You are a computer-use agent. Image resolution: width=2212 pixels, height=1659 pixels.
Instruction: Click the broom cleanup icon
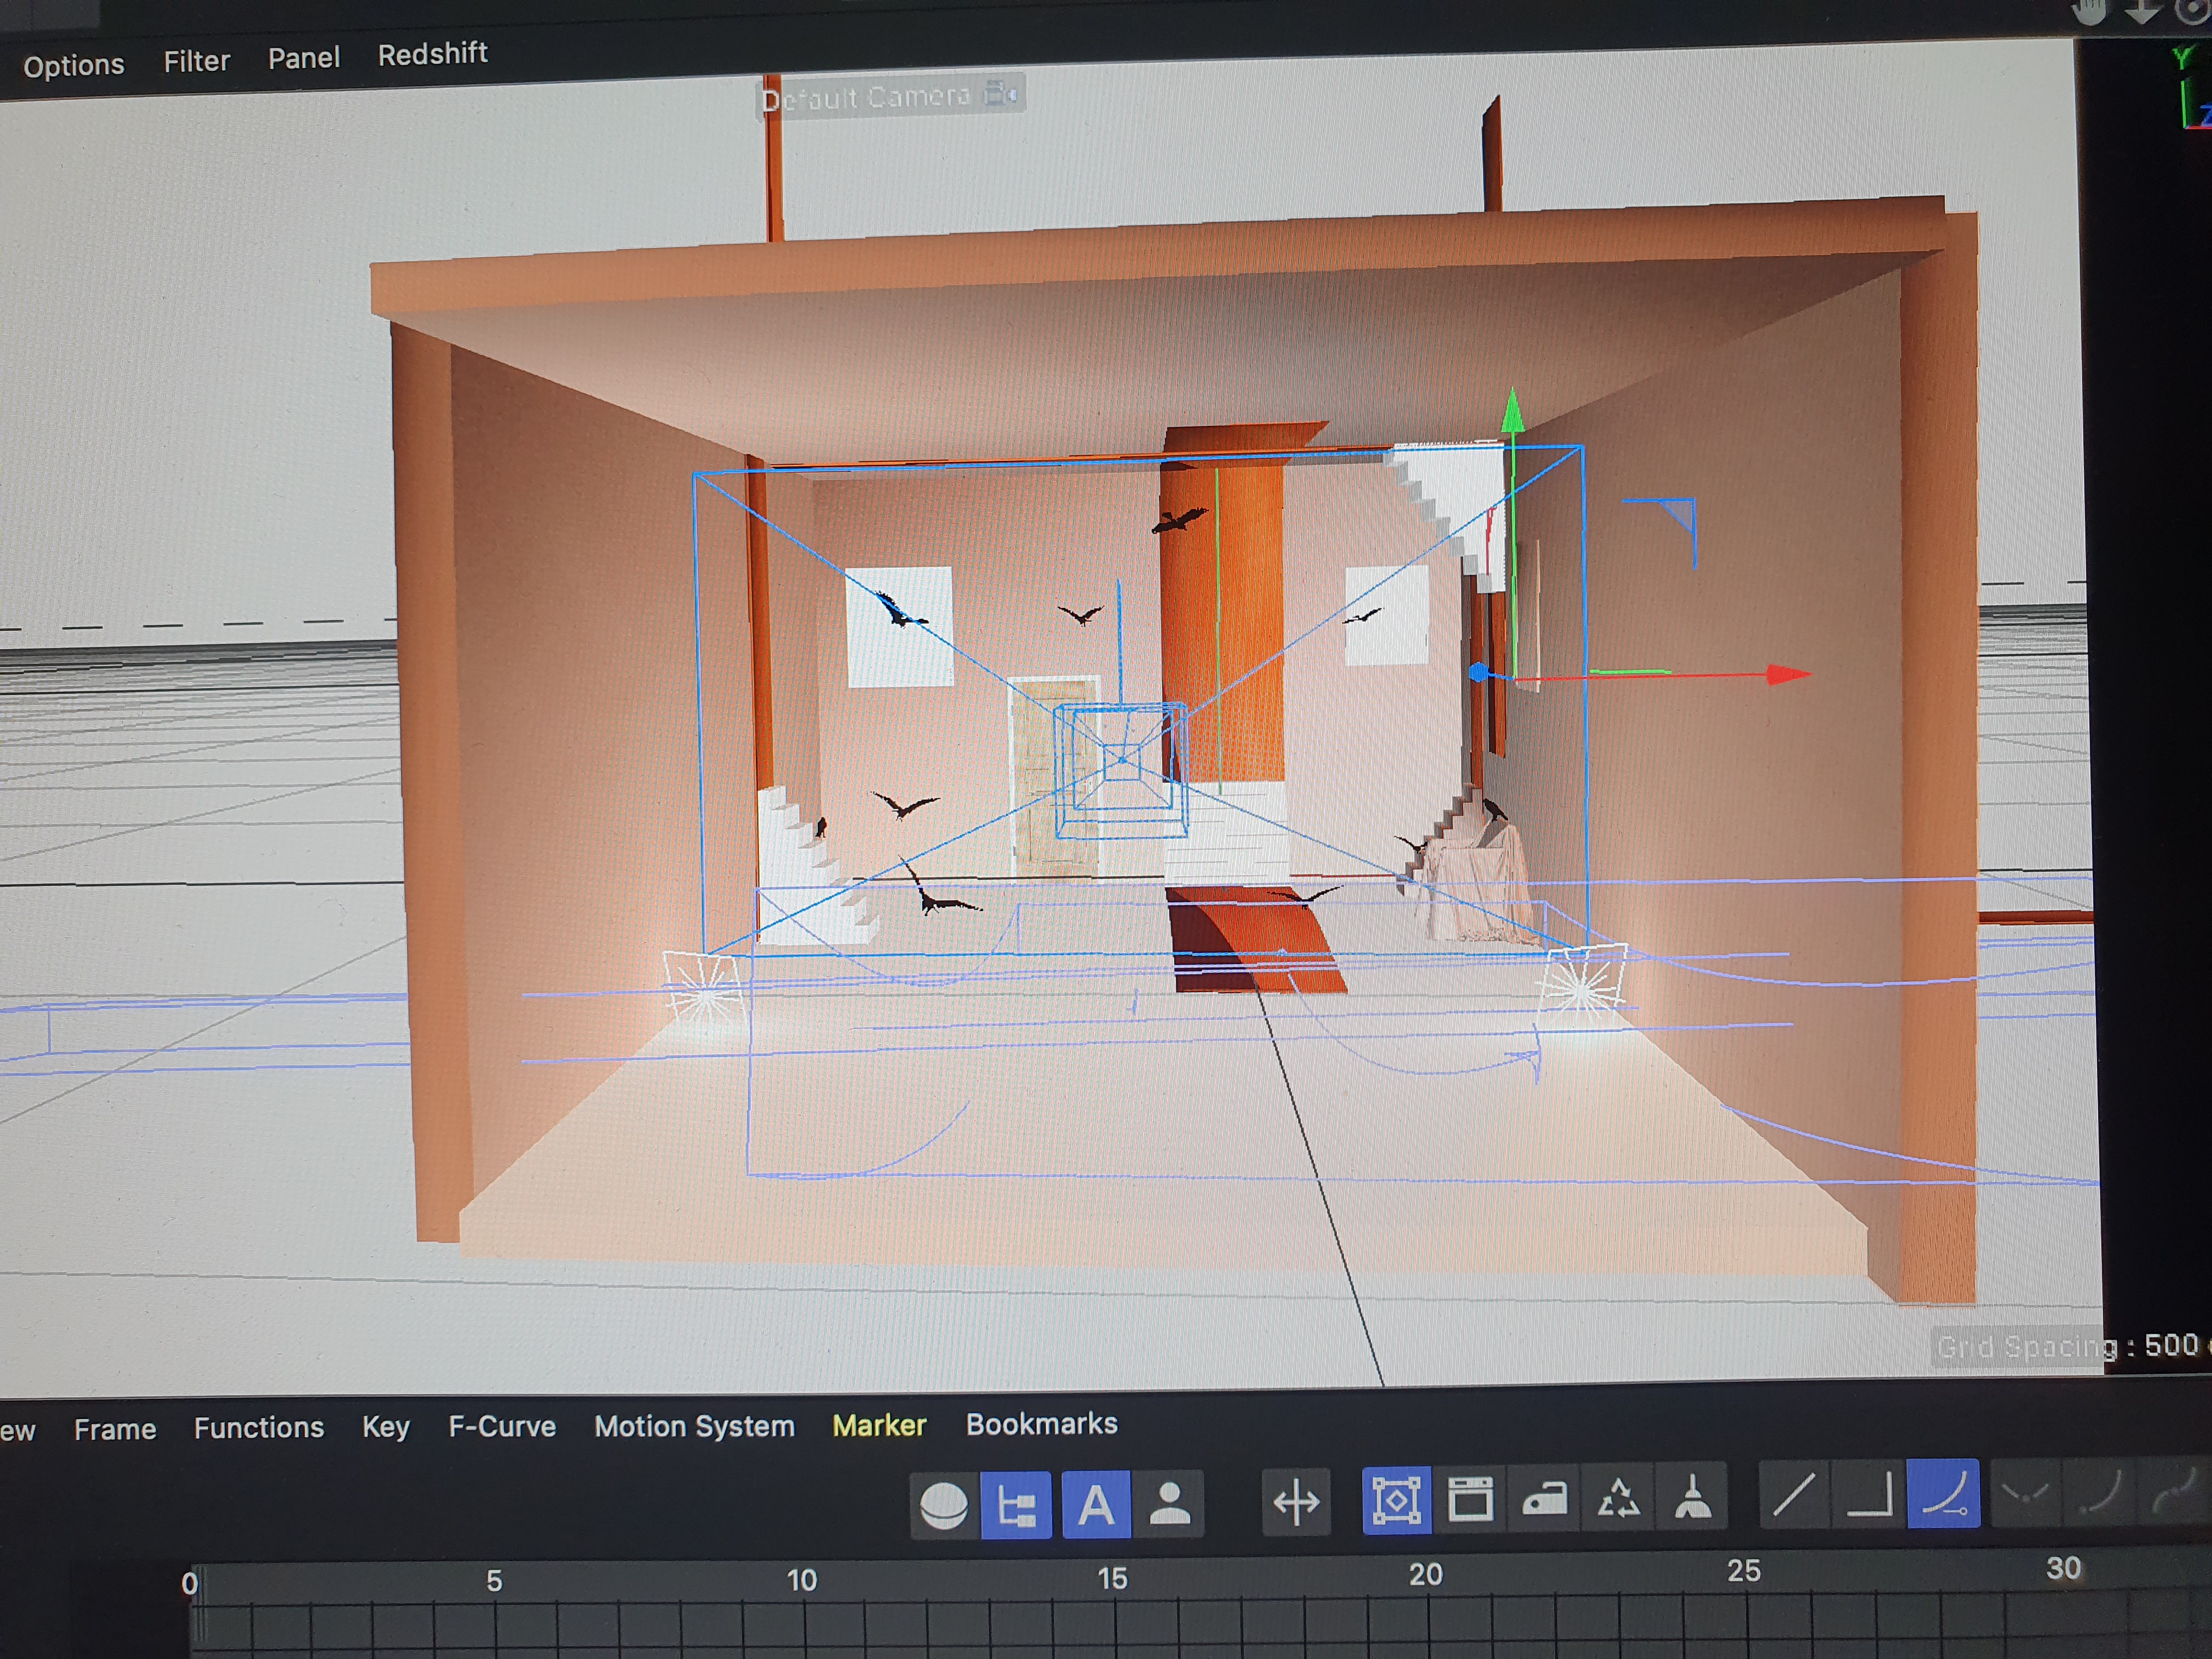point(1692,1497)
